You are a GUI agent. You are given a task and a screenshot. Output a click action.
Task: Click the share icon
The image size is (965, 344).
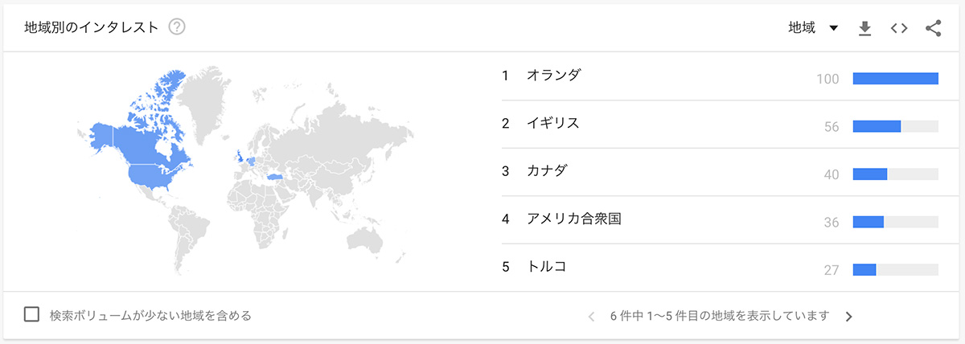(933, 28)
